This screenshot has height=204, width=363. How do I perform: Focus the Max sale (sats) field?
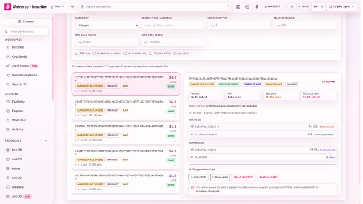173,42
